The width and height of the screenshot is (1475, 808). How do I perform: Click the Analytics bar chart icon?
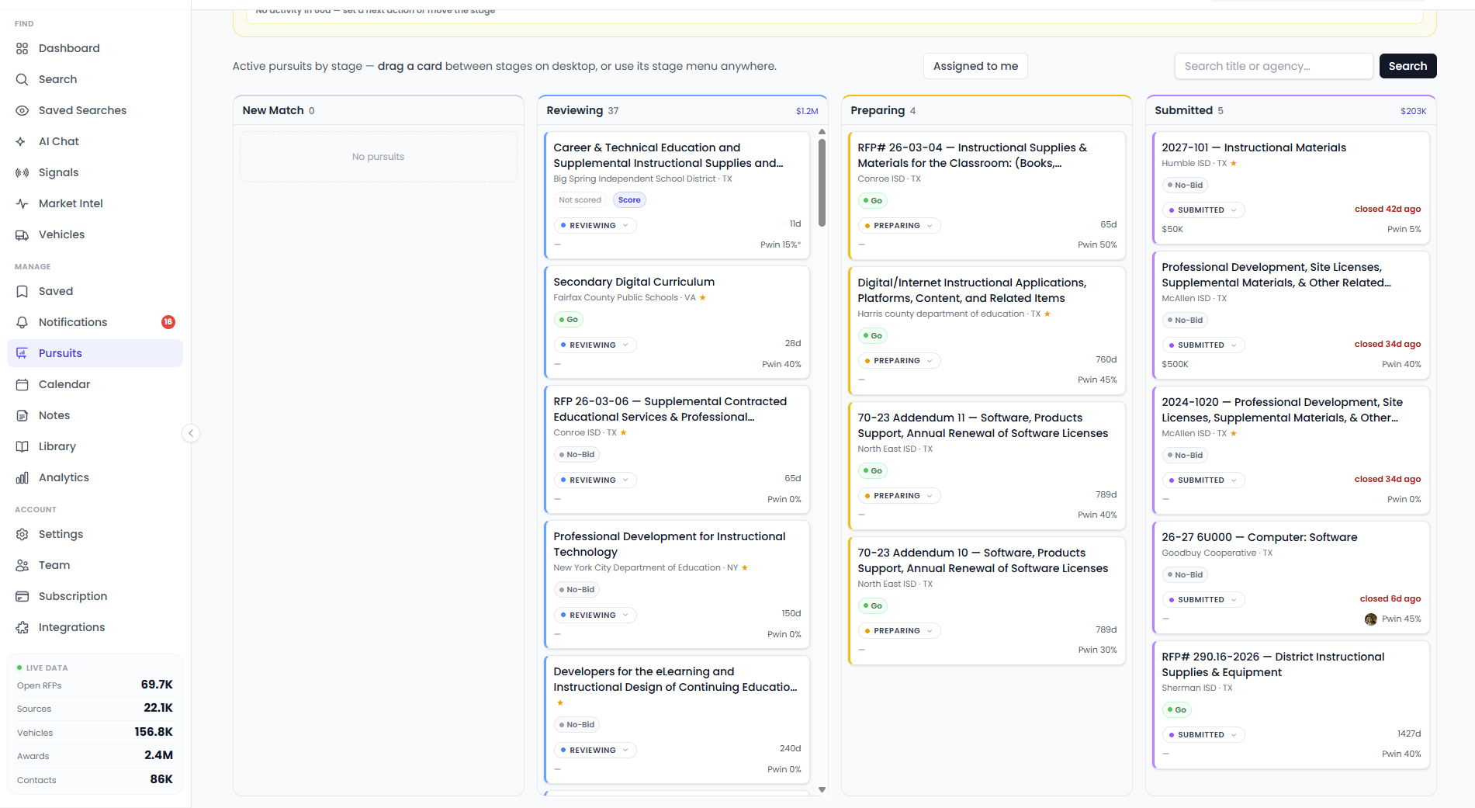click(22, 477)
